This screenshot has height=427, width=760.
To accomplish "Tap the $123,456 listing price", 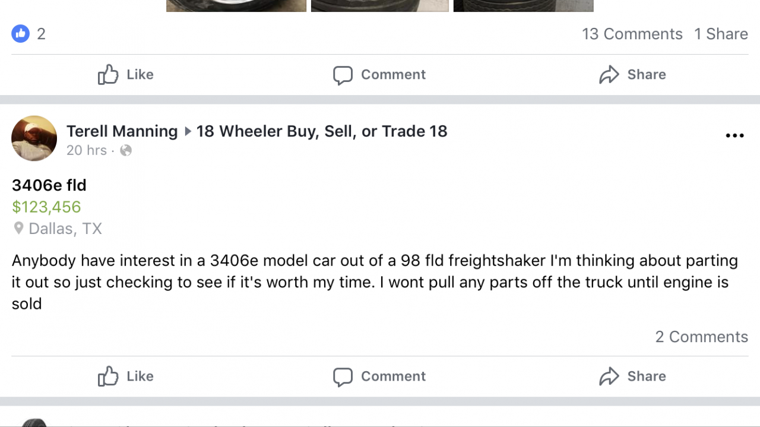I will point(46,207).
